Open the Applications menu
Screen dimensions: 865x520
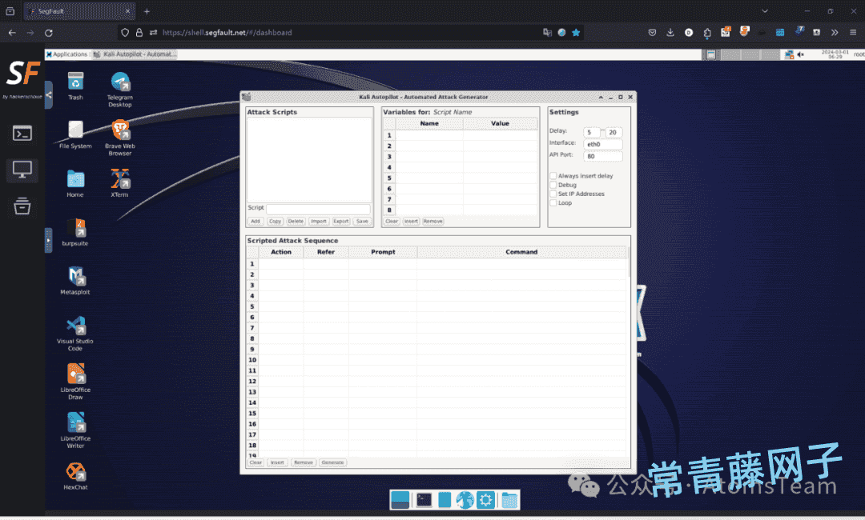click(66, 54)
